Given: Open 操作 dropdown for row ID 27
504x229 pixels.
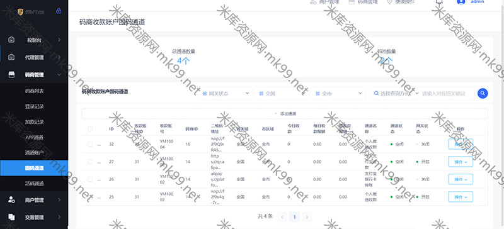Looking at the screenshot, I should point(461,162).
